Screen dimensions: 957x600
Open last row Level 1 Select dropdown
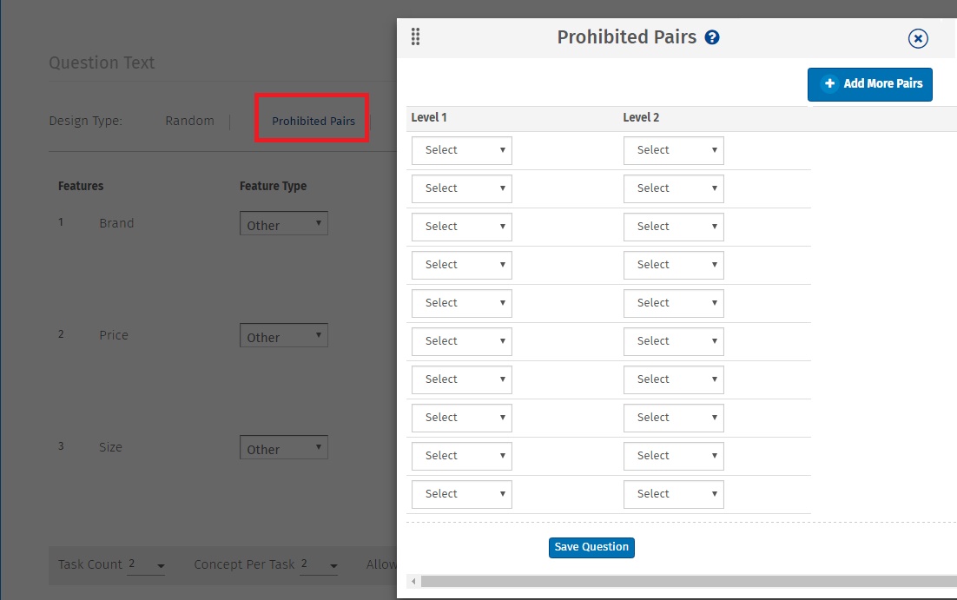pyautogui.click(x=461, y=494)
